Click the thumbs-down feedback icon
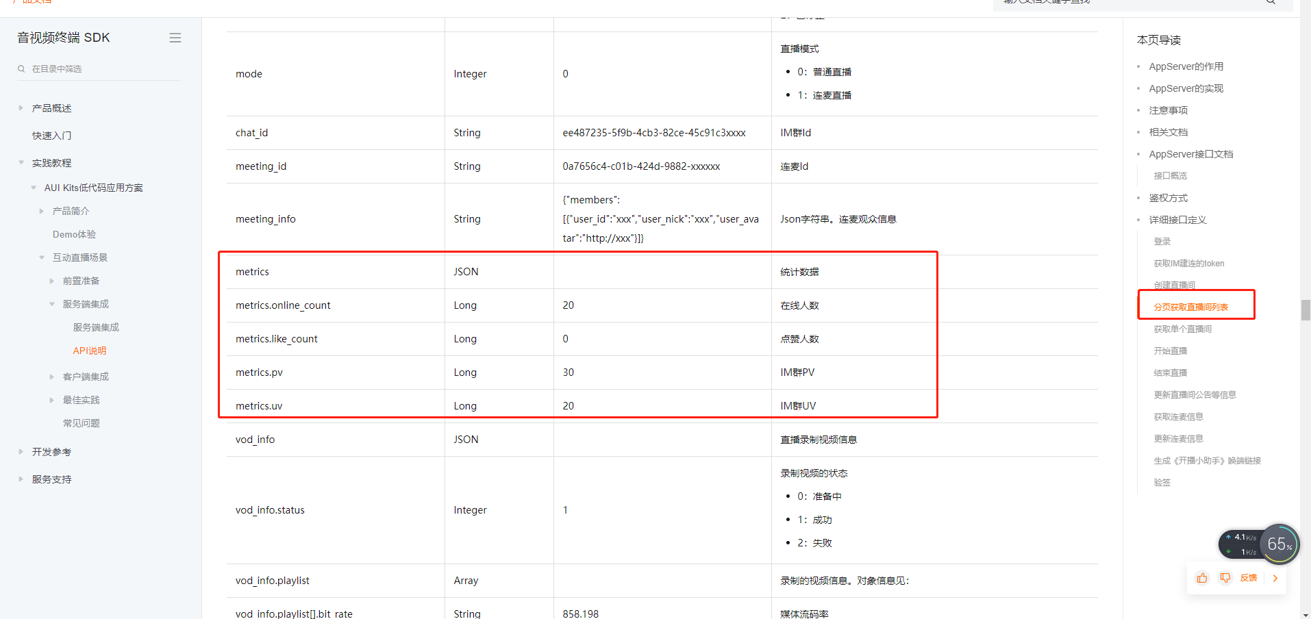This screenshot has width=1311, height=619. [x=1225, y=578]
